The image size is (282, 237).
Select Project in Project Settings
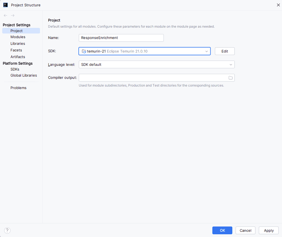click(21, 31)
